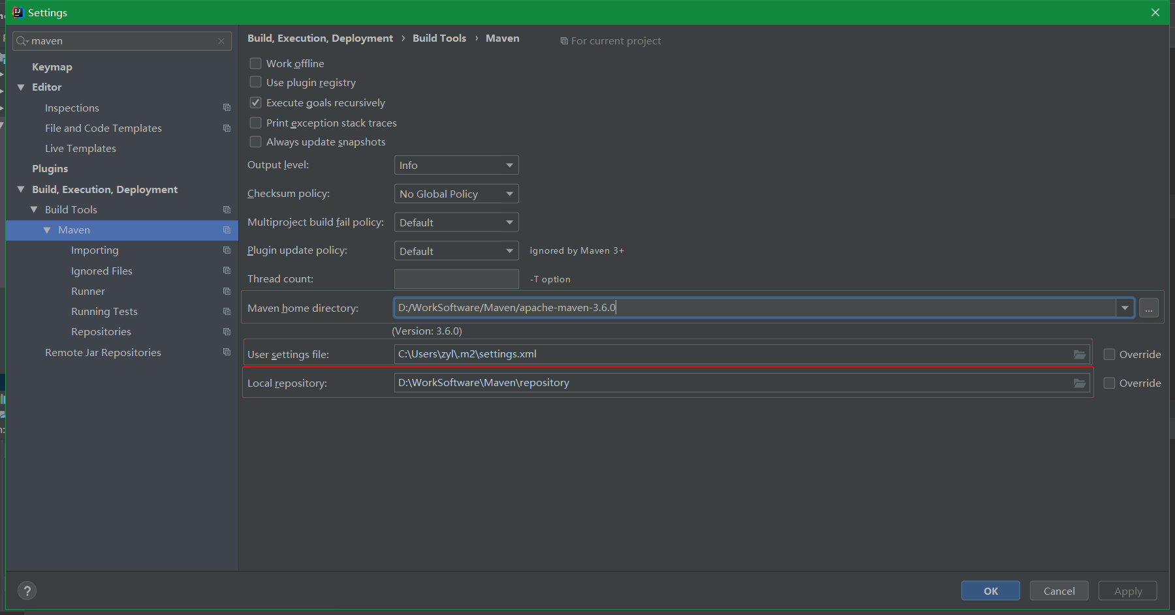
Task: Click ellipsis browse button for Maven home
Action: tap(1149, 308)
